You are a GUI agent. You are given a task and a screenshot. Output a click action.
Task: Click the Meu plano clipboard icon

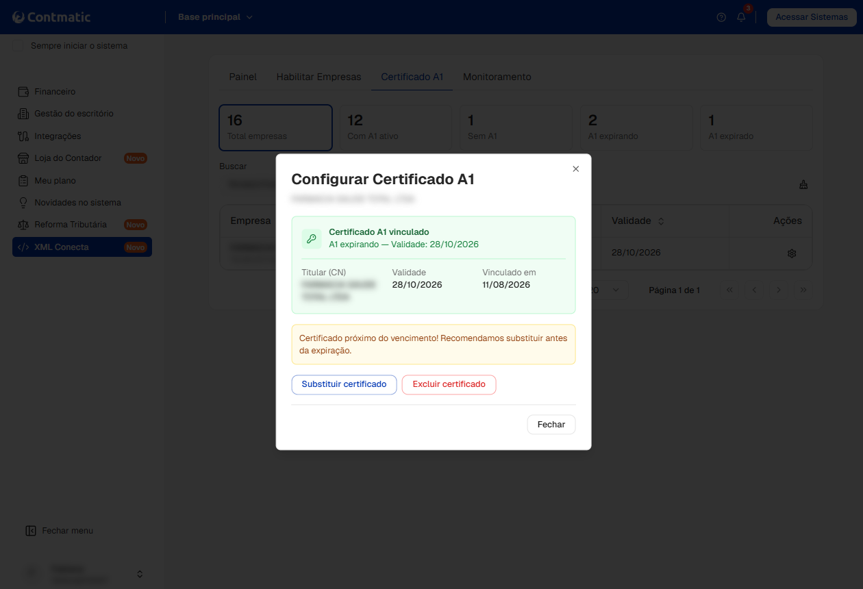pos(23,181)
